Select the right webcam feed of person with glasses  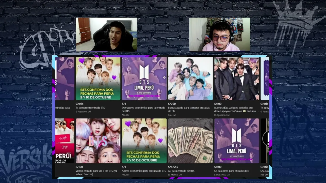pyautogui.click(x=220, y=34)
